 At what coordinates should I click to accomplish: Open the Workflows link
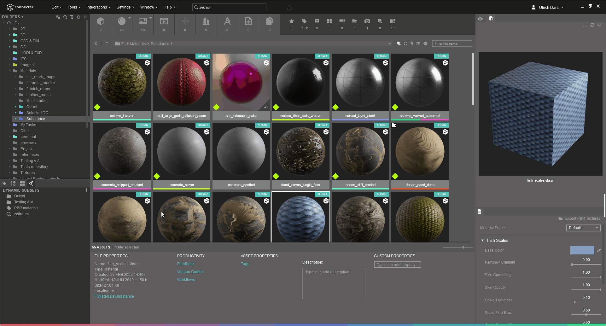186,280
